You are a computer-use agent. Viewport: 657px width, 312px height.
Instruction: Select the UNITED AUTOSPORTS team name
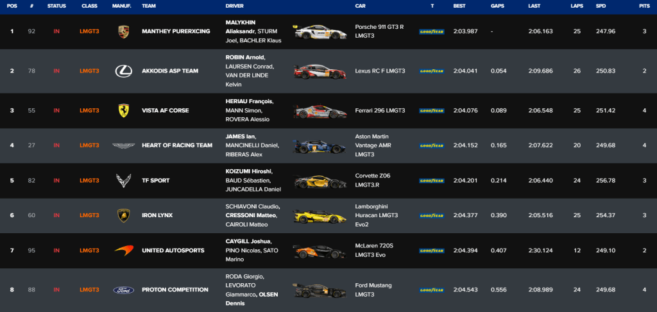[173, 250]
